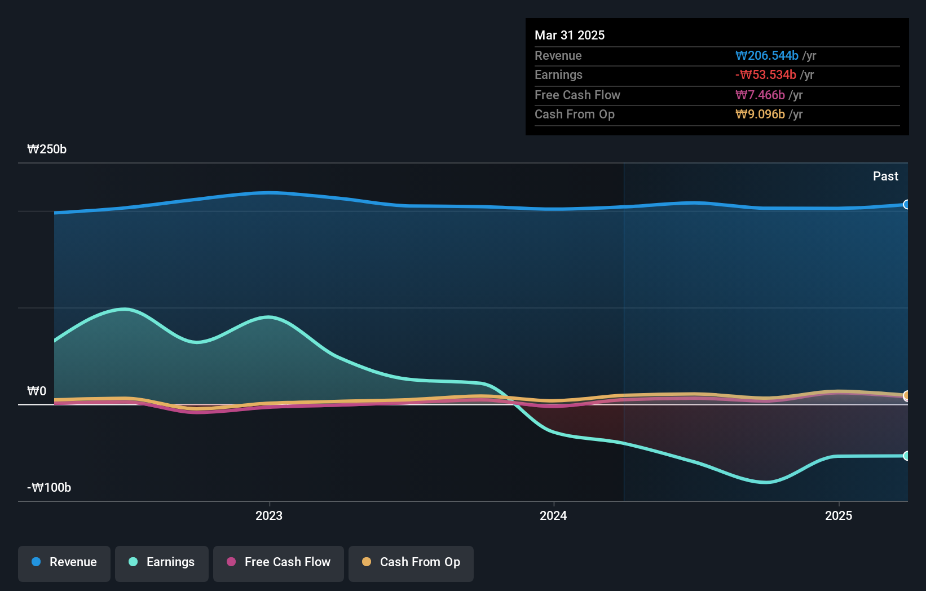The image size is (926, 591).
Task: Click the Revenue line endpoint marker
Action: [906, 205]
